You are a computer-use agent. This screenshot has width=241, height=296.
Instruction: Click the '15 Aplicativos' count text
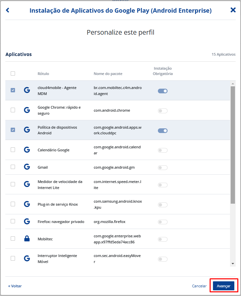click(x=223, y=54)
